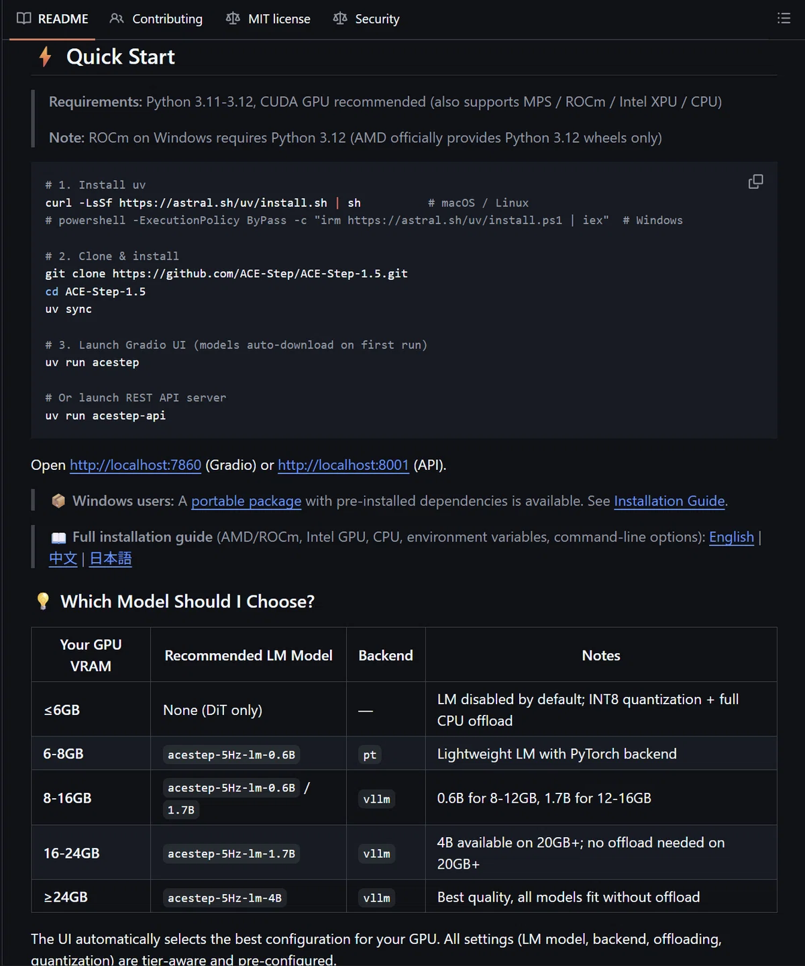Open the http://localhost:8001 API link

[343, 465]
